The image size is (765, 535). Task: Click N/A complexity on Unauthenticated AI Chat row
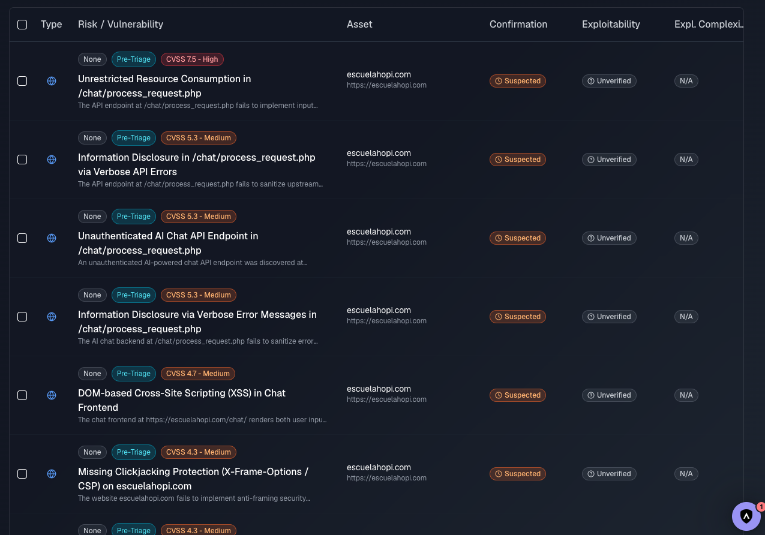(686, 238)
